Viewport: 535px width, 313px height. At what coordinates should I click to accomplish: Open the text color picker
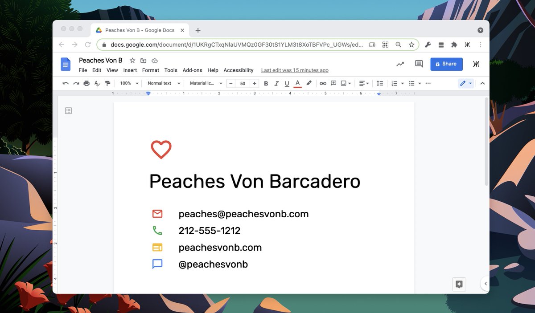[297, 83]
